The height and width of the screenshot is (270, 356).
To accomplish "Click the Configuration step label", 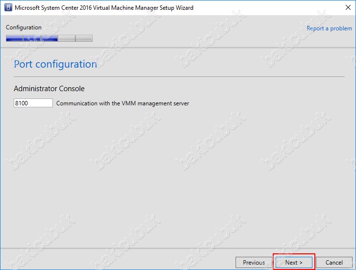I will 24,27.
